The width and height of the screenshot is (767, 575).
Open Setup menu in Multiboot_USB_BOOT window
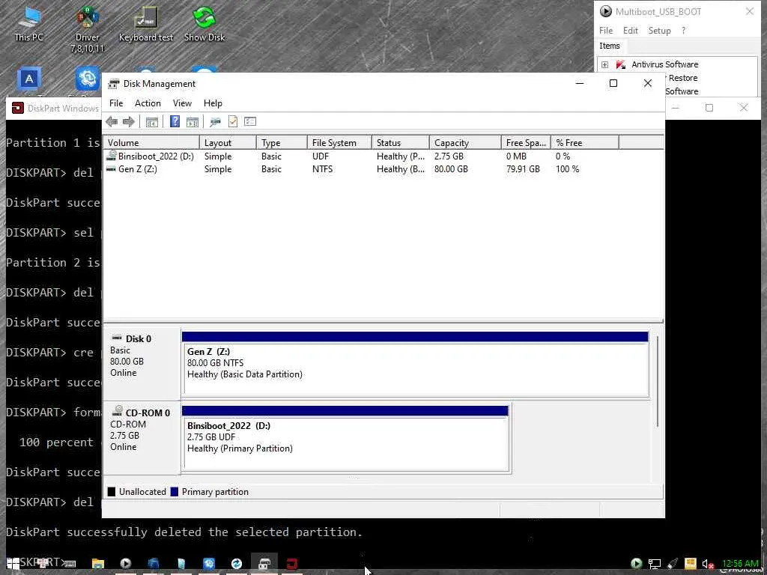[x=659, y=31]
